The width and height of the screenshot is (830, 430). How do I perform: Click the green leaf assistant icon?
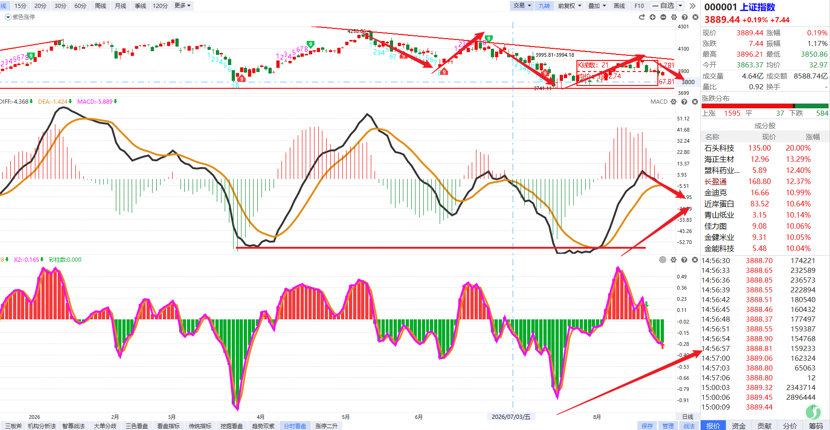tap(814, 412)
